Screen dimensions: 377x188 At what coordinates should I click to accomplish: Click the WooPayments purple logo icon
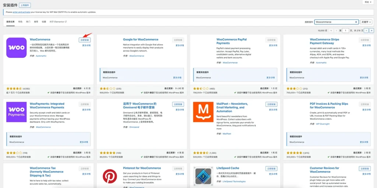pyautogui.click(x=16, y=112)
